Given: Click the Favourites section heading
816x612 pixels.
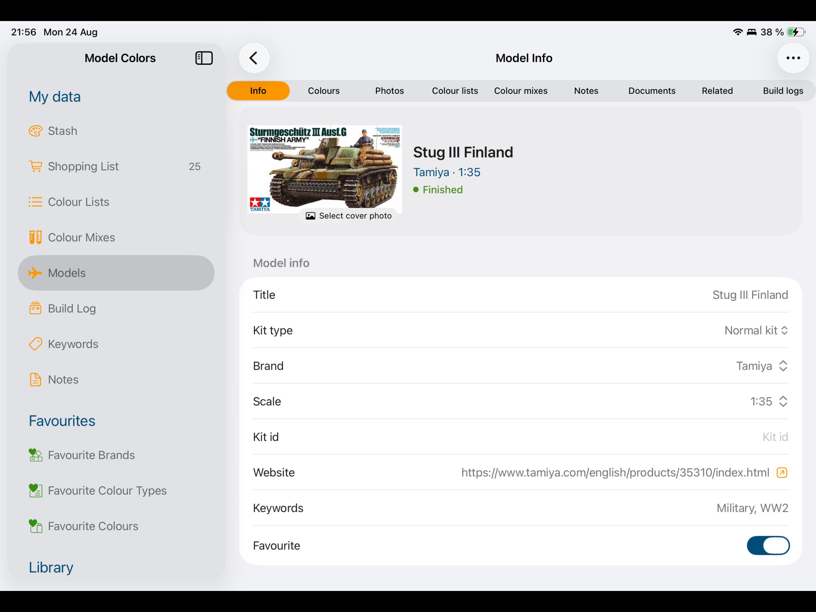Looking at the screenshot, I should click(x=62, y=421).
